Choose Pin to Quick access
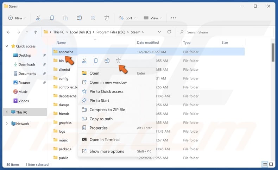Image resolution: width=278 pixels, height=170 pixels. [x=117, y=92]
